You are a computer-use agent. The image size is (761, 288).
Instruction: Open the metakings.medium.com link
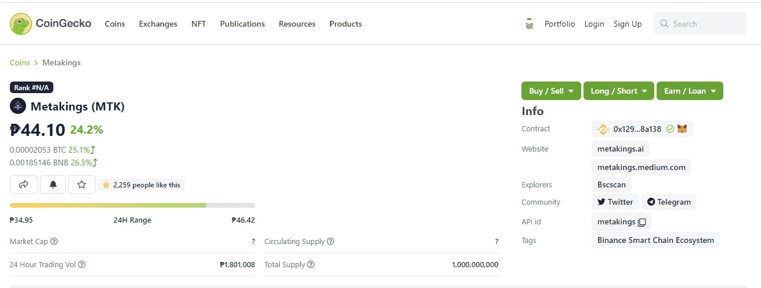pyautogui.click(x=642, y=167)
